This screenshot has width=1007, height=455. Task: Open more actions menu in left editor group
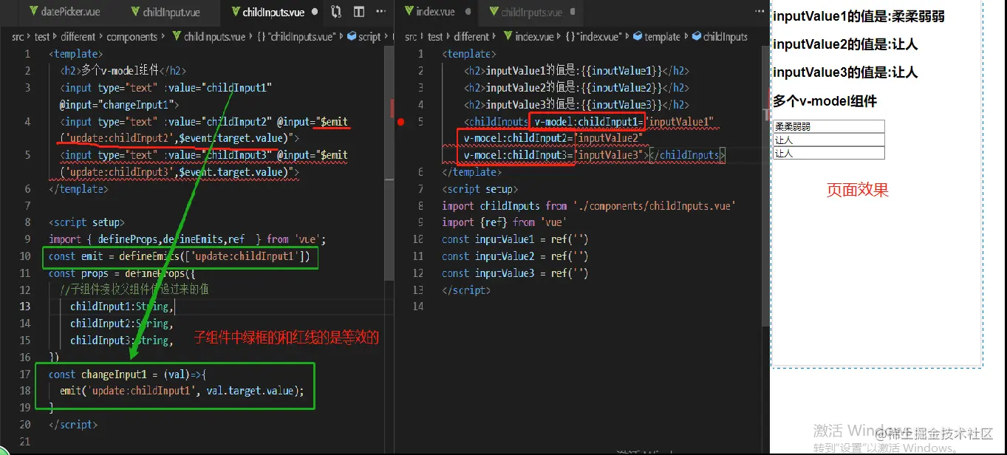pyautogui.click(x=382, y=12)
